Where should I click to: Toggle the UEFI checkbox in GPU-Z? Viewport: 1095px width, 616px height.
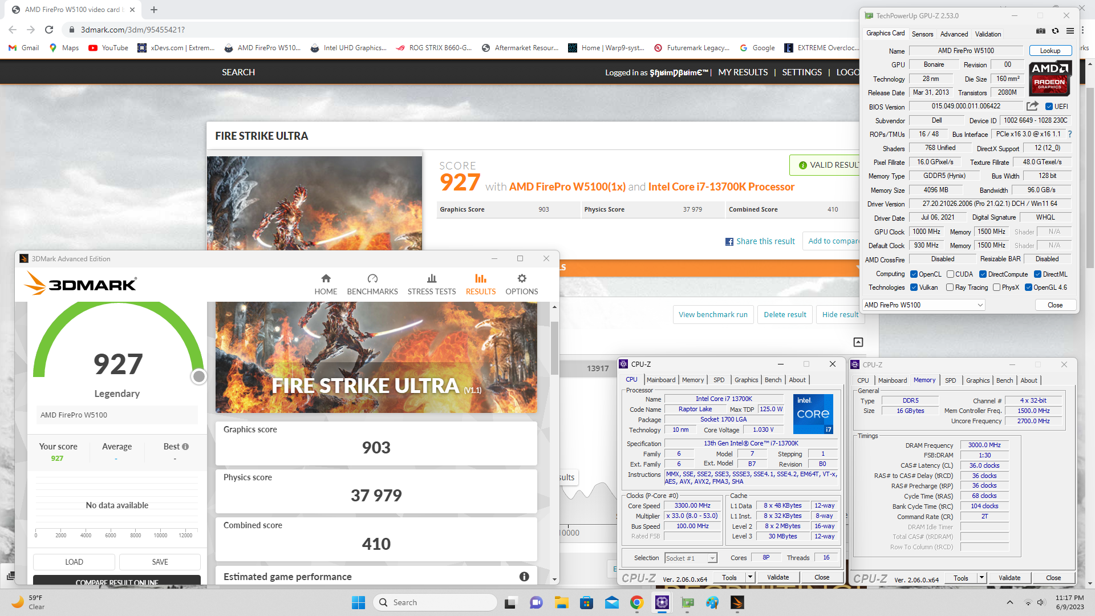[x=1049, y=107]
